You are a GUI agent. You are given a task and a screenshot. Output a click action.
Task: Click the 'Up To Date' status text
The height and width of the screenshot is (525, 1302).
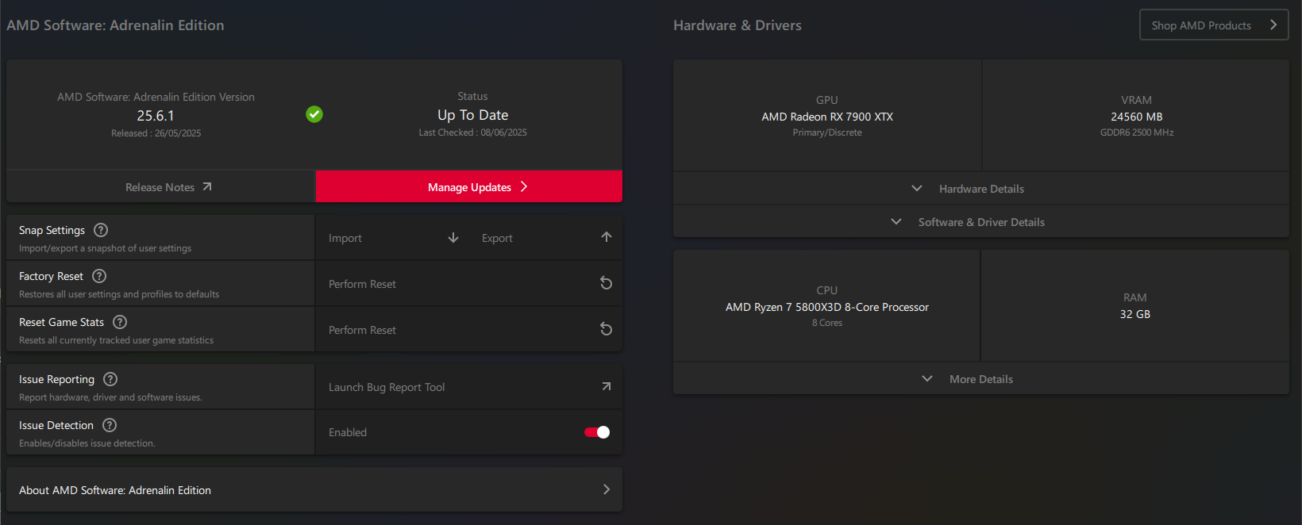[x=472, y=115]
